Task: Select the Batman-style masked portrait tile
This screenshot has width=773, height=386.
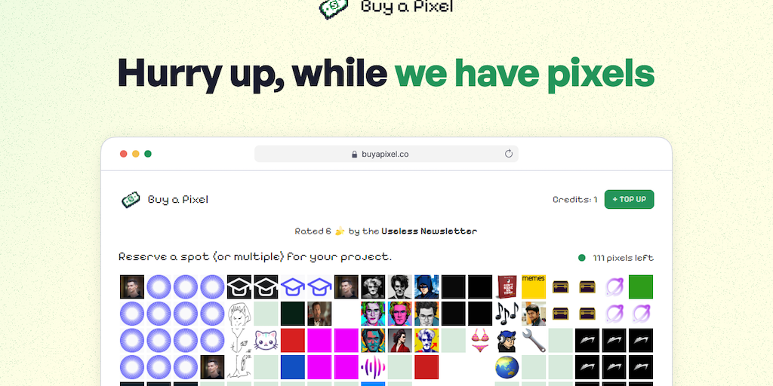Action: (427, 287)
